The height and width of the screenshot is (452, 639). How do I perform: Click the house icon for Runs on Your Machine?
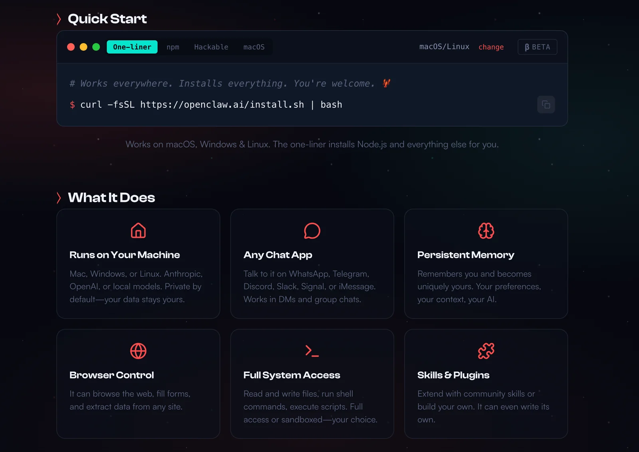click(x=138, y=231)
